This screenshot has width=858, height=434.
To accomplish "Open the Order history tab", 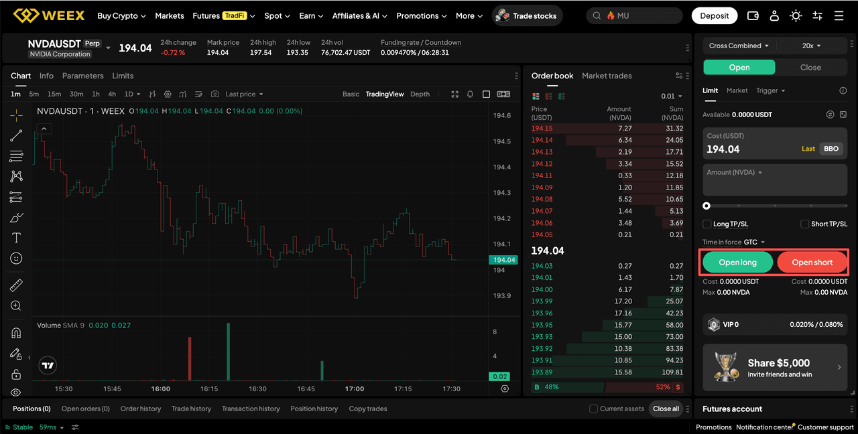I will pos(141,409).
